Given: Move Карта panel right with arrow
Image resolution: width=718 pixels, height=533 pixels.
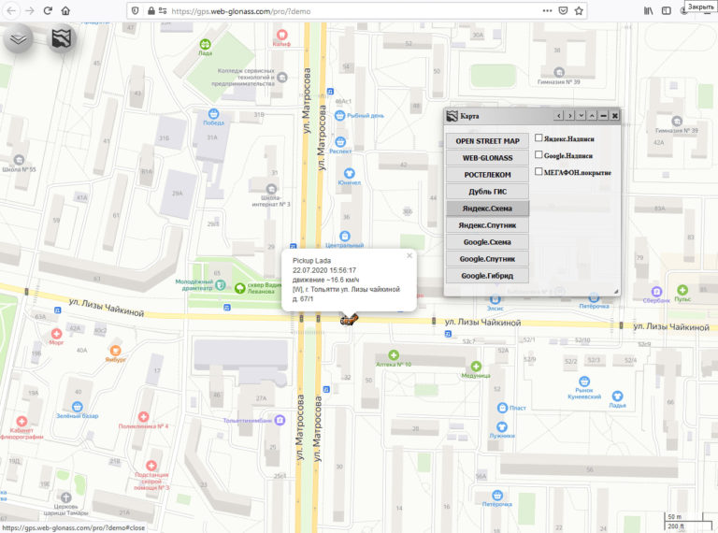Looking at the screenshot, I should coord(569,116).
